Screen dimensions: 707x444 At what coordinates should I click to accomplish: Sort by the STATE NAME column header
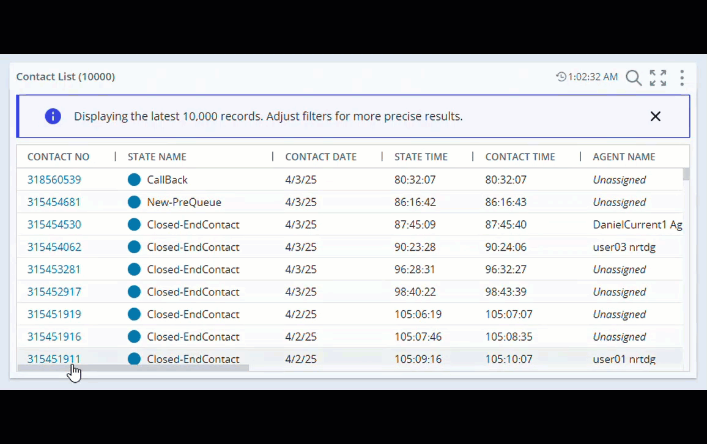(x=157, y=157)
